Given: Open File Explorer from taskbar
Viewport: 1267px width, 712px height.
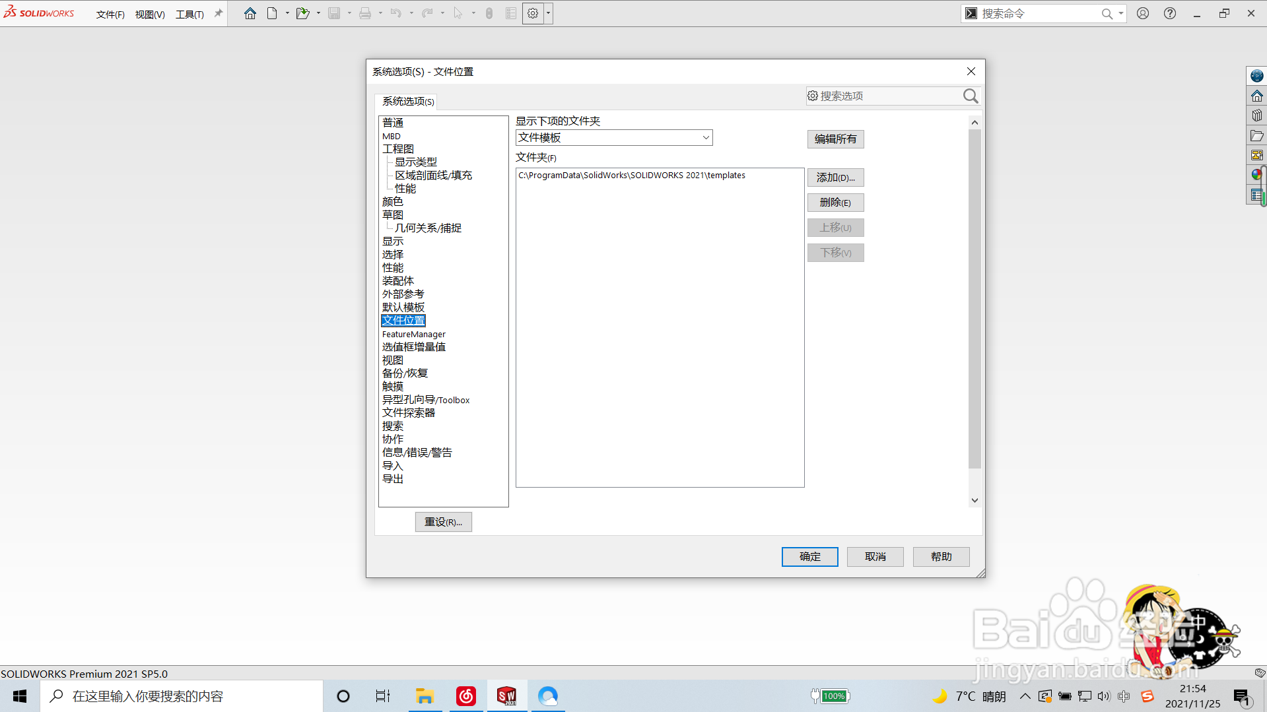Looking at the screenshot, I should [x=425, y=696].
